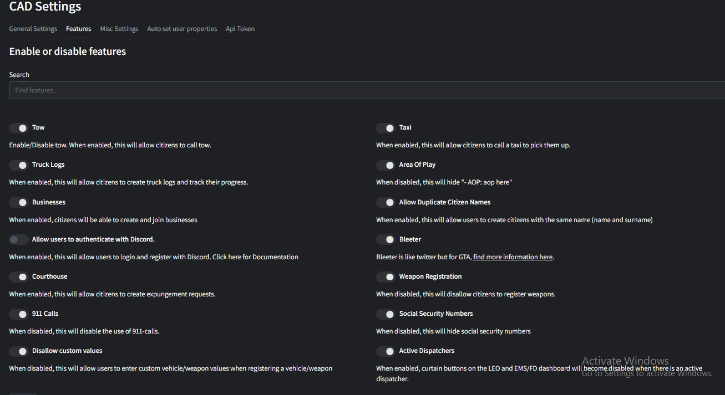Disable the Businesses feature toggle
This screenshot has width=725, height=395.
click(x=19, y=203)
